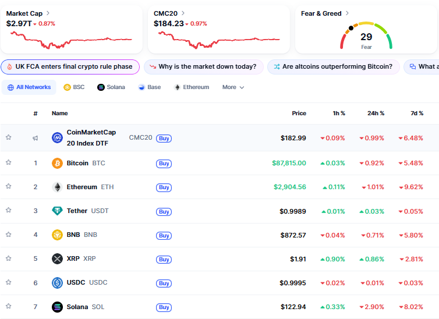Open Are altcoins outperforming Bitcoin chip
This screenshot has height=319, width=439.
point(334,67)
